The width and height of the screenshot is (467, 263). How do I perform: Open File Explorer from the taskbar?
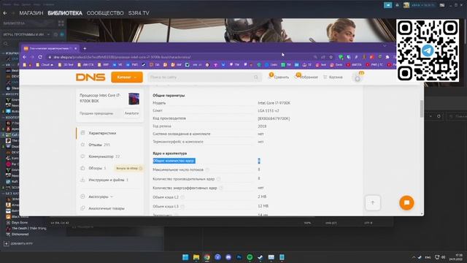pyautogui.click(x=196, y=257)
